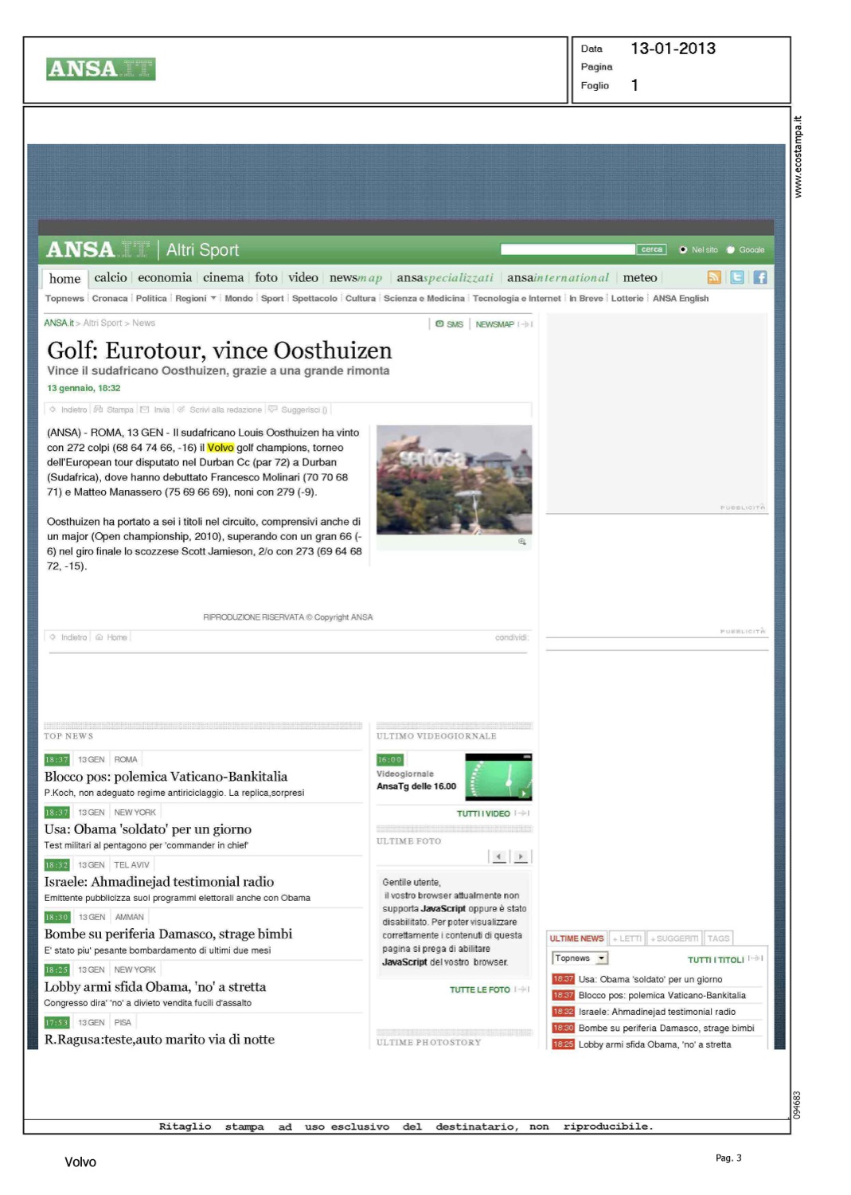
Task: Select the 'Nel sito' search radio button
Action: [x=683, y=250]
